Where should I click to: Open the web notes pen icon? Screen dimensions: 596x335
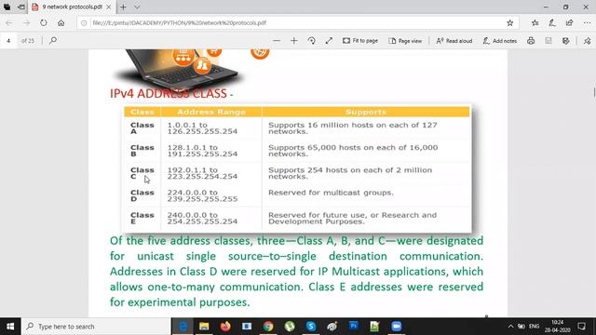point(552,22)
